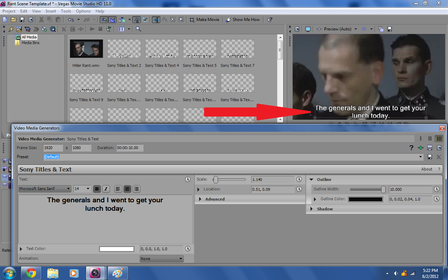448x280 pixels.
Task: Toggle the Automatic Crossfades icon
Action: pyautogui.click(x=112, y=20)
